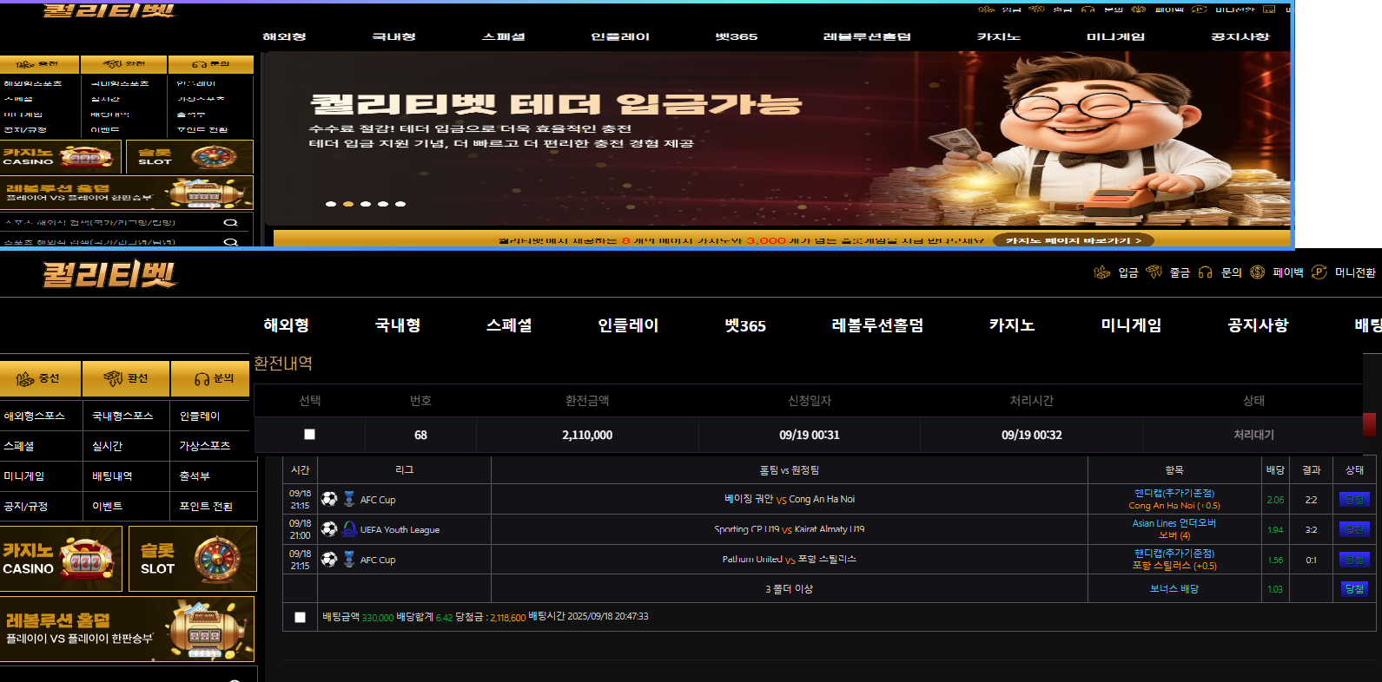
Task: Click the 당첨 button in the 보너스 배당 row
Action: pyautogui.click(x=1354, y=589)
